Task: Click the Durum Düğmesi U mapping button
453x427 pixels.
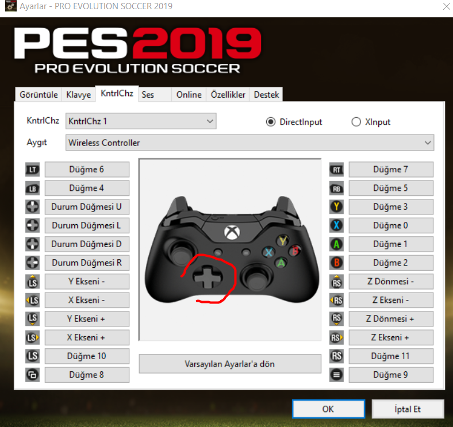Action: coord(87,207)
